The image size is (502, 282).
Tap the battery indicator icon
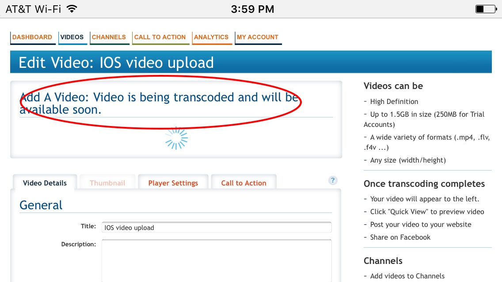486,9
